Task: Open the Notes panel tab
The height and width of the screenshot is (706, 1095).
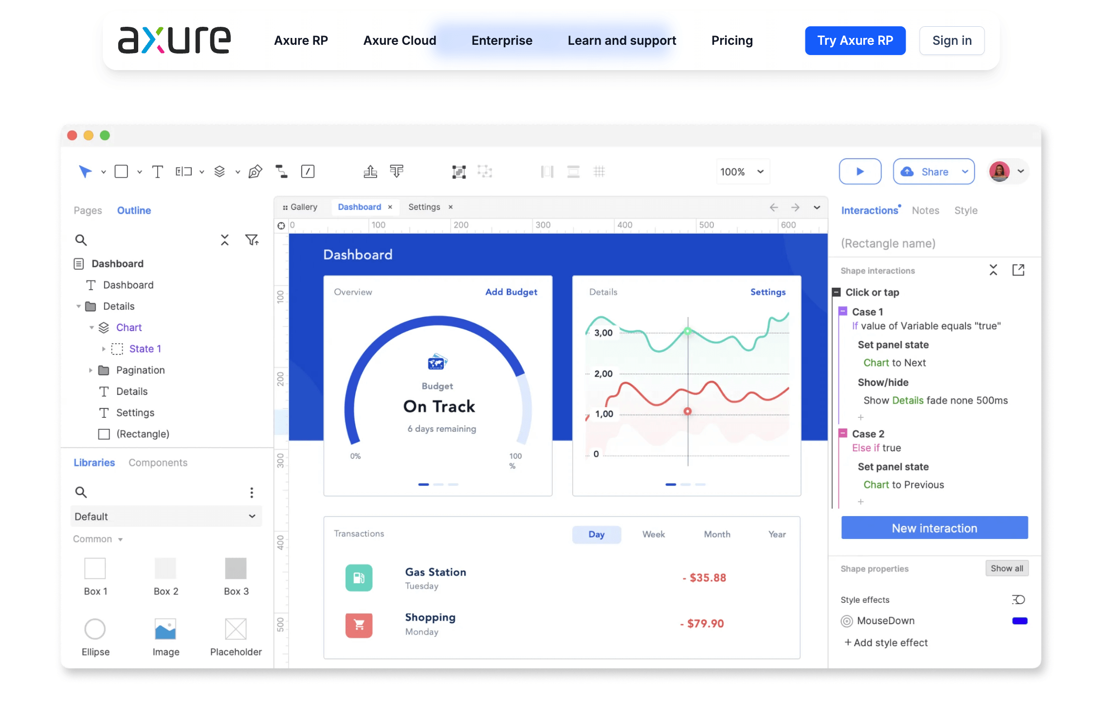Action: (x=925, y=210)
